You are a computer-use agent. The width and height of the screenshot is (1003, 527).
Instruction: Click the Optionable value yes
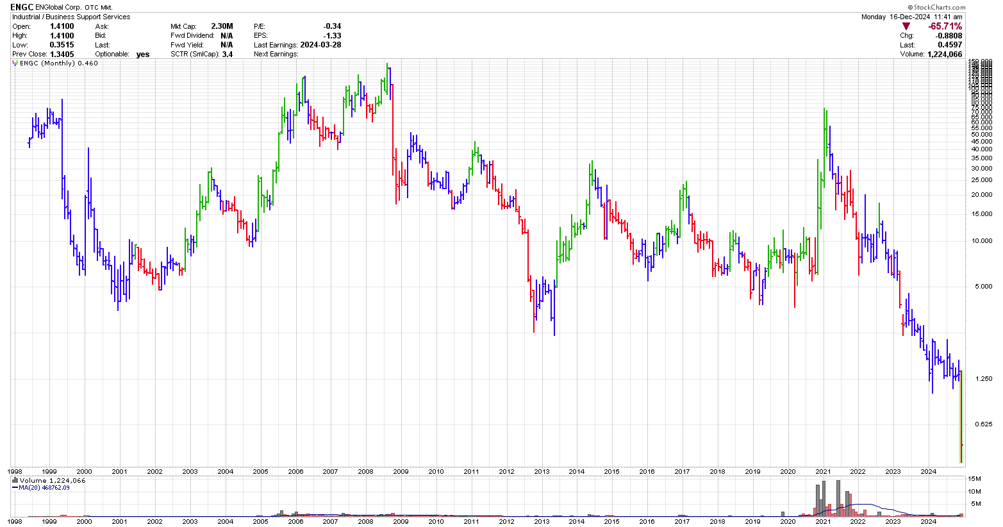tap(143, 54)
